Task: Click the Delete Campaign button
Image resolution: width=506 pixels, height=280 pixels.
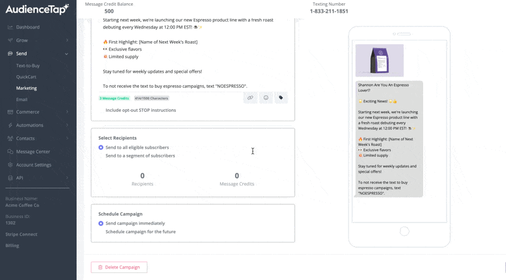Action: [x=119, y=267]
